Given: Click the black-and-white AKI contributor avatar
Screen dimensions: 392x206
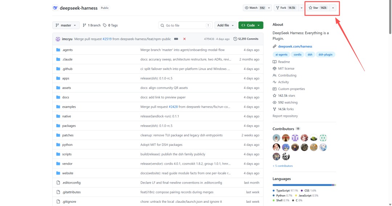Looking at the screenshot, I should click(286, 157).
